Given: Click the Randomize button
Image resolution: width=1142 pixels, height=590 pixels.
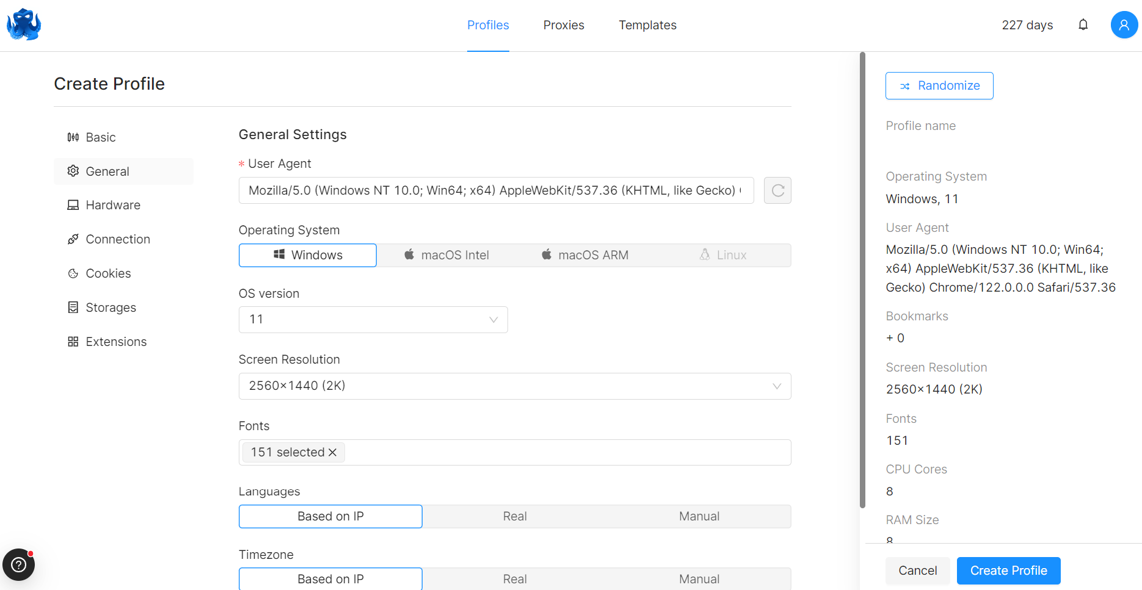Looking at the screenshot, I should tap(939, 85).
